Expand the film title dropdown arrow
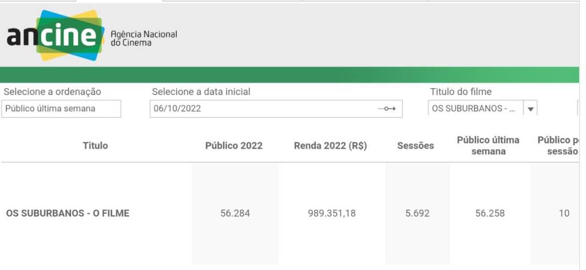Screen dimensions: 586x270 click(x=530, y=109)
